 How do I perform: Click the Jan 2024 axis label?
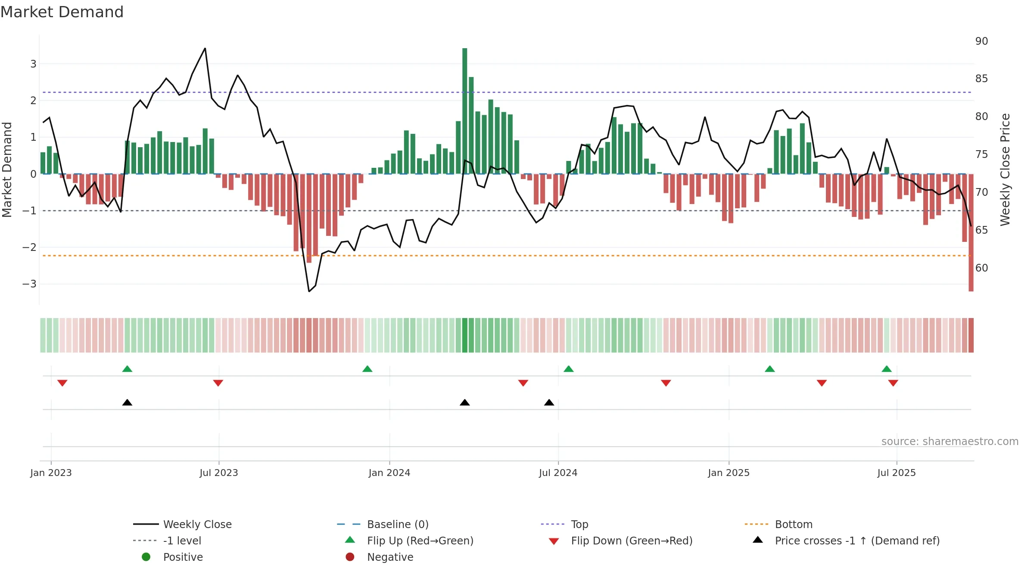[x=389, y=473]
